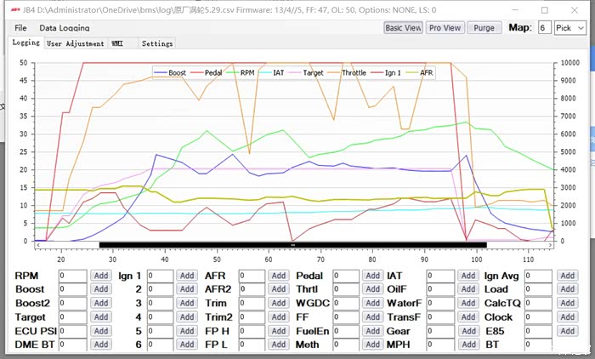Click Add next to E85
Viewport: 595px width, 359px height.
[567, 331]
